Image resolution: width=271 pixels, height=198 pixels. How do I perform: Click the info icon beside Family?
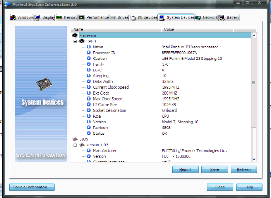click(x=89, y=64)
